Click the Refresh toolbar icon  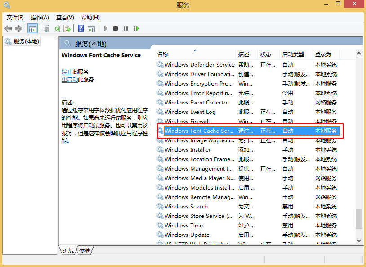point(57,28)
